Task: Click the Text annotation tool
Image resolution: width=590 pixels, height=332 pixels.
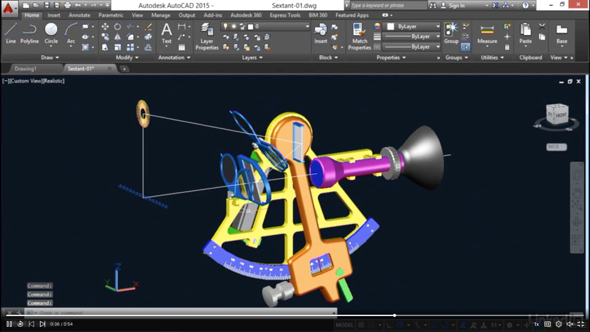Action: coord(166,33)
